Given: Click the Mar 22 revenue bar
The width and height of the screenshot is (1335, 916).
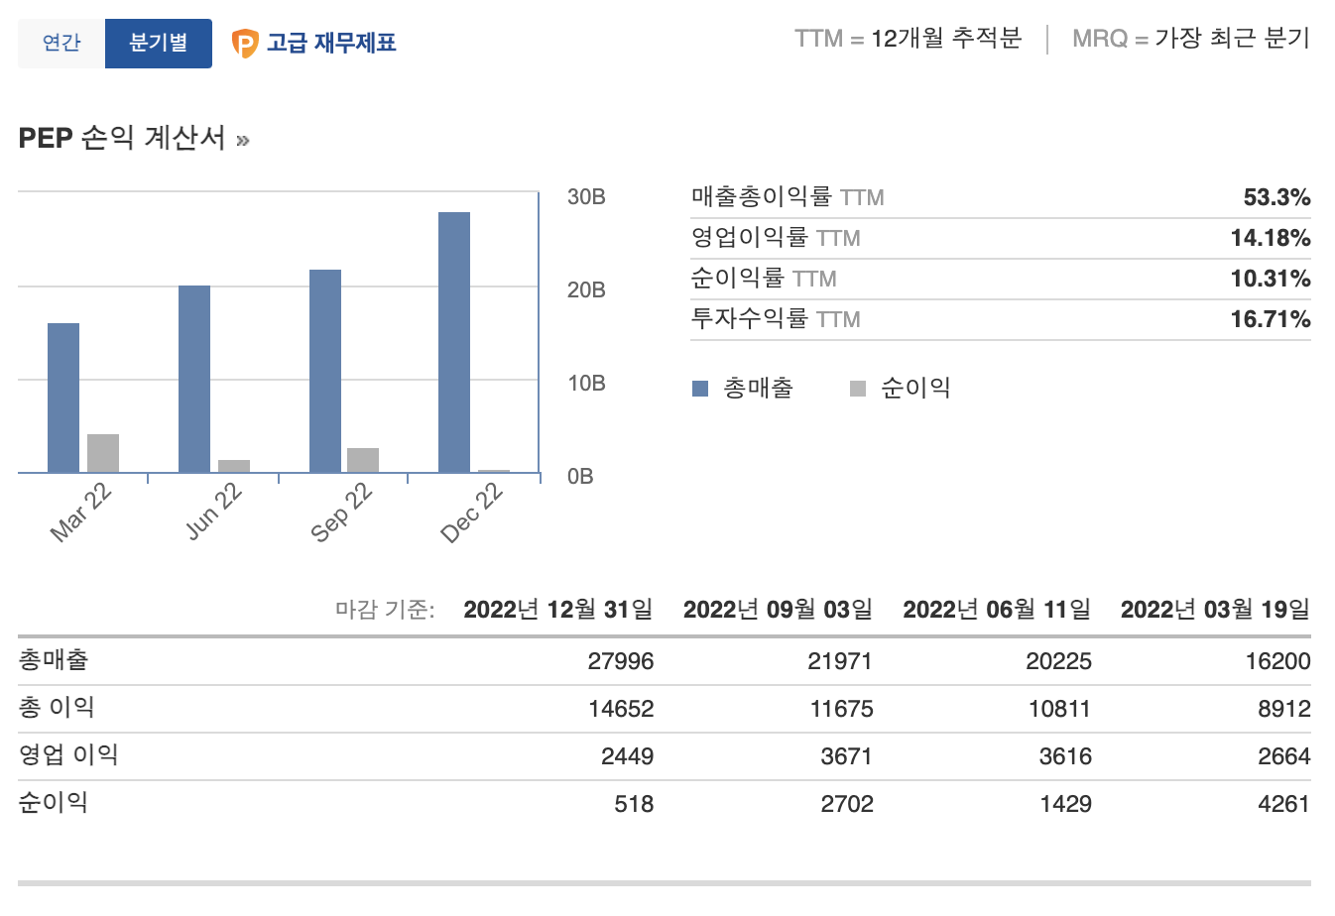Looking at the screenshot, I should pyautogui.click(x=63, y=398).
